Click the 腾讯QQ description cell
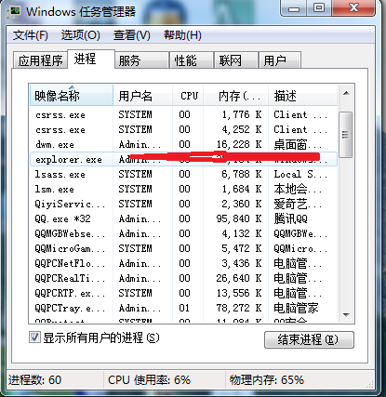 (x=290, y=218)
